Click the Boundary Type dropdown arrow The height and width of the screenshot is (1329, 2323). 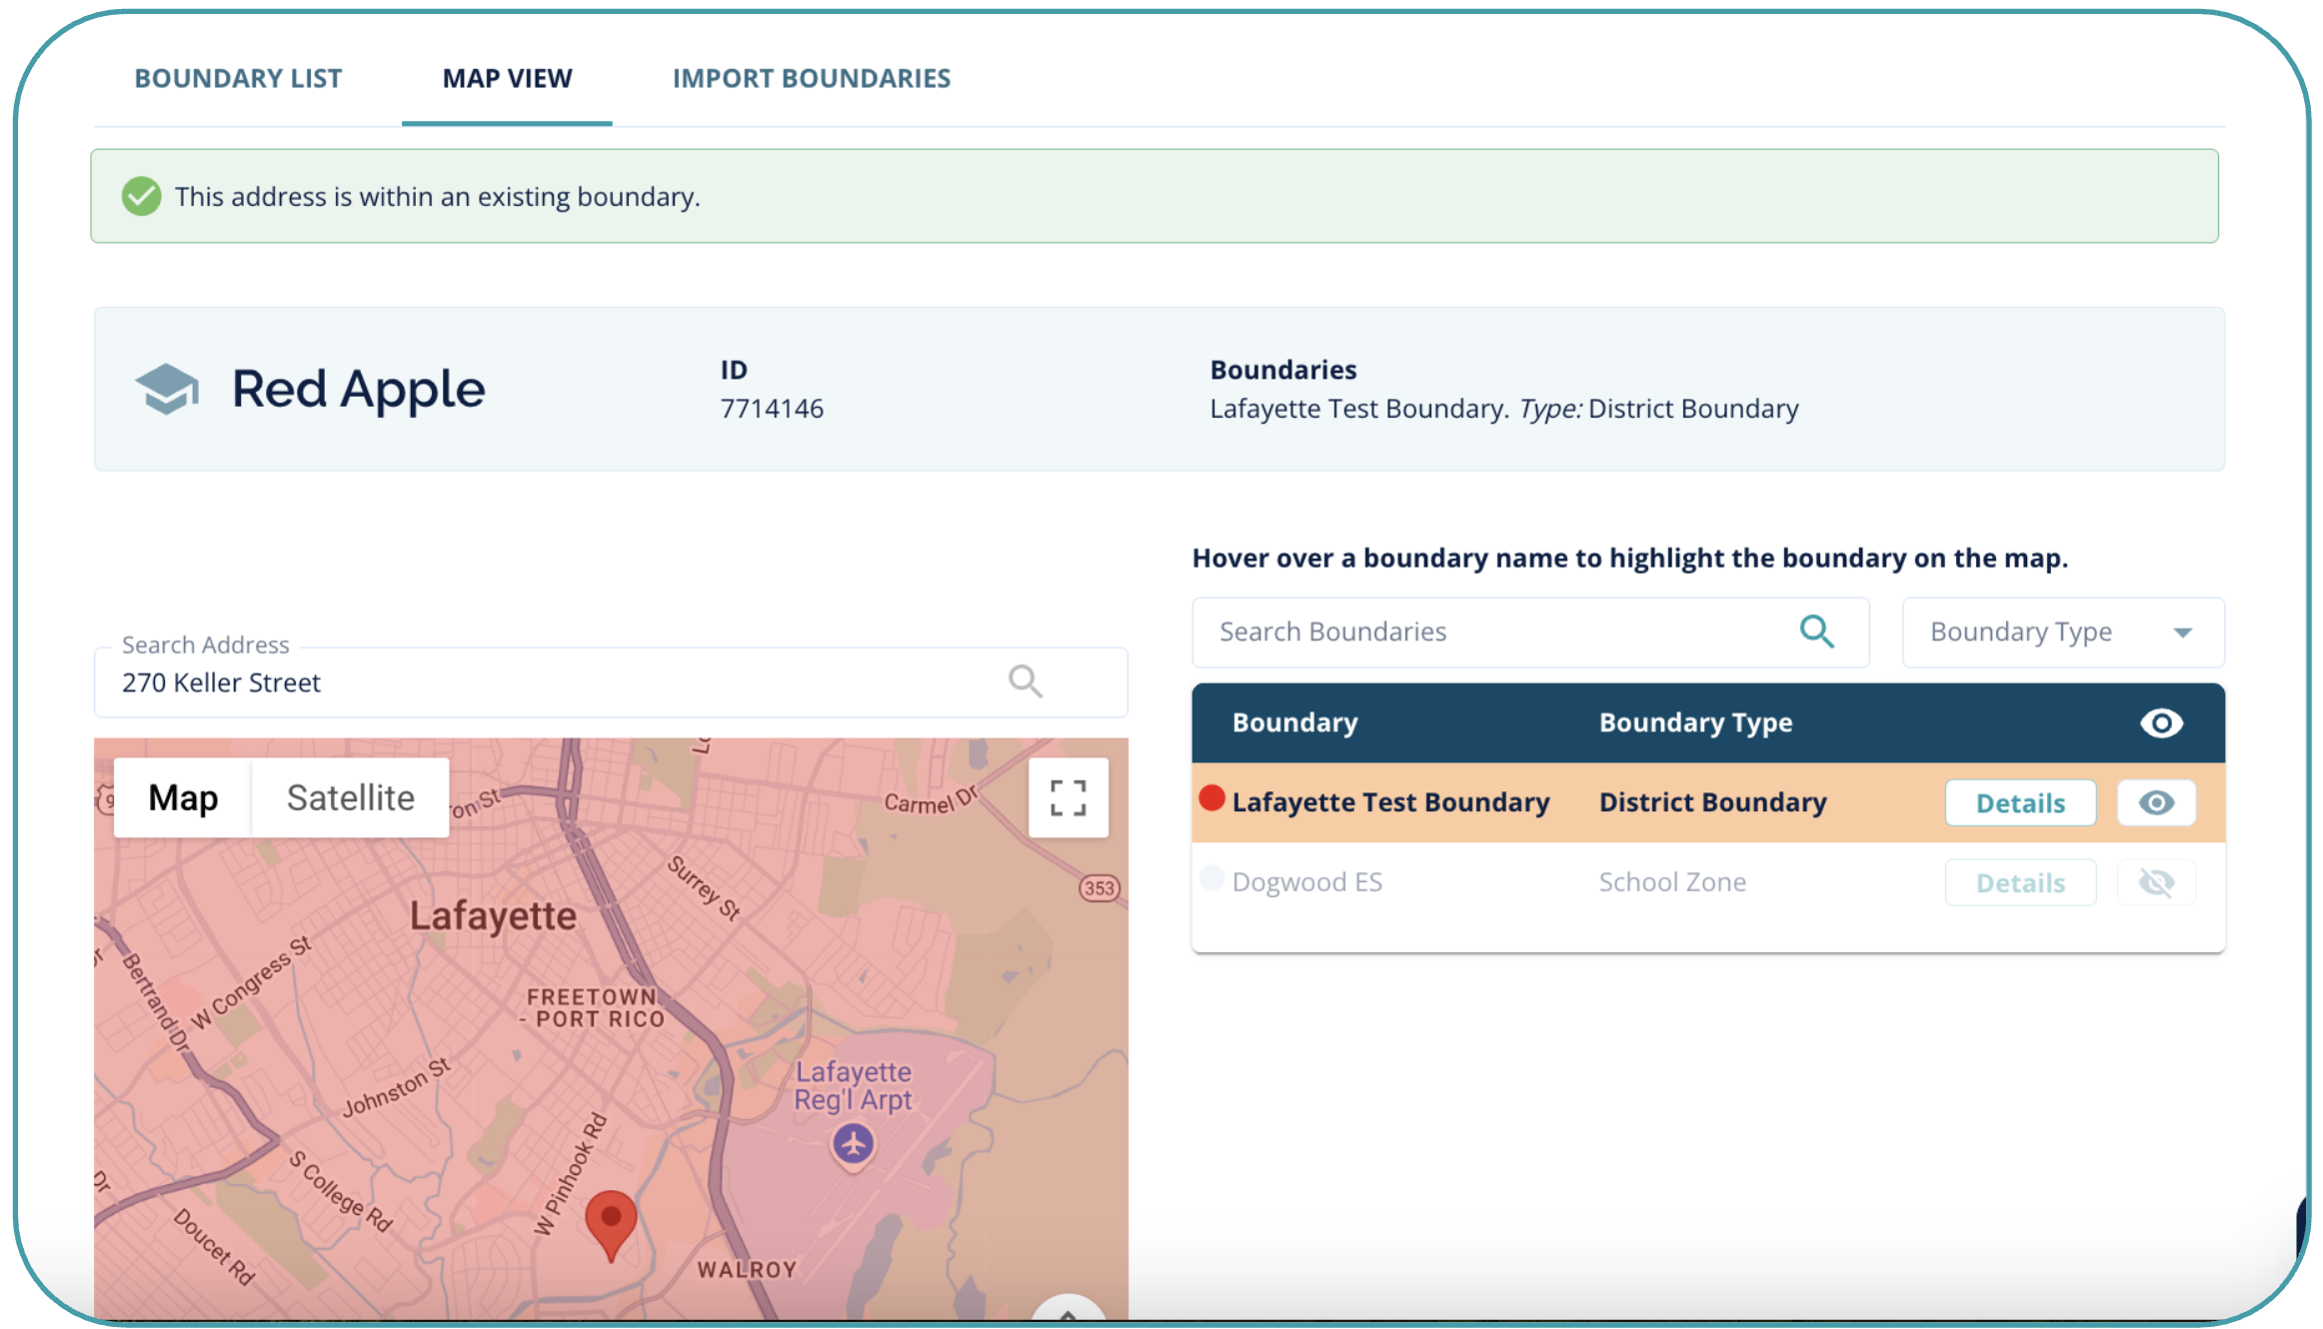click(x=2183, y=633)
